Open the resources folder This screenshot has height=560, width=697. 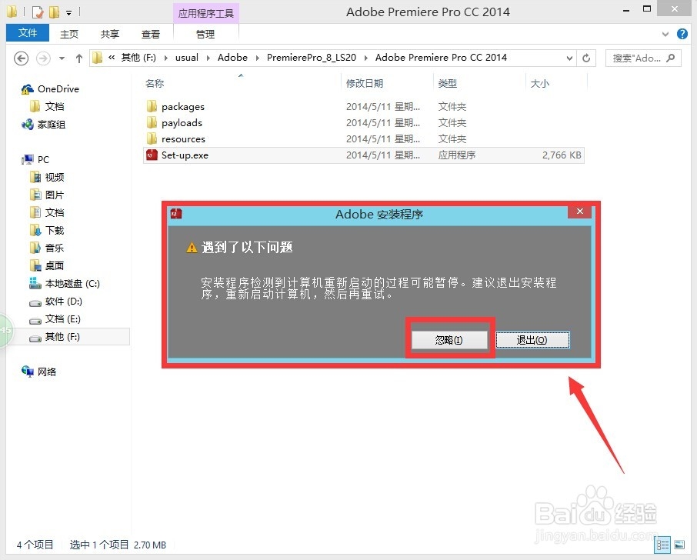pyautogui.click(x=182, y=138)
